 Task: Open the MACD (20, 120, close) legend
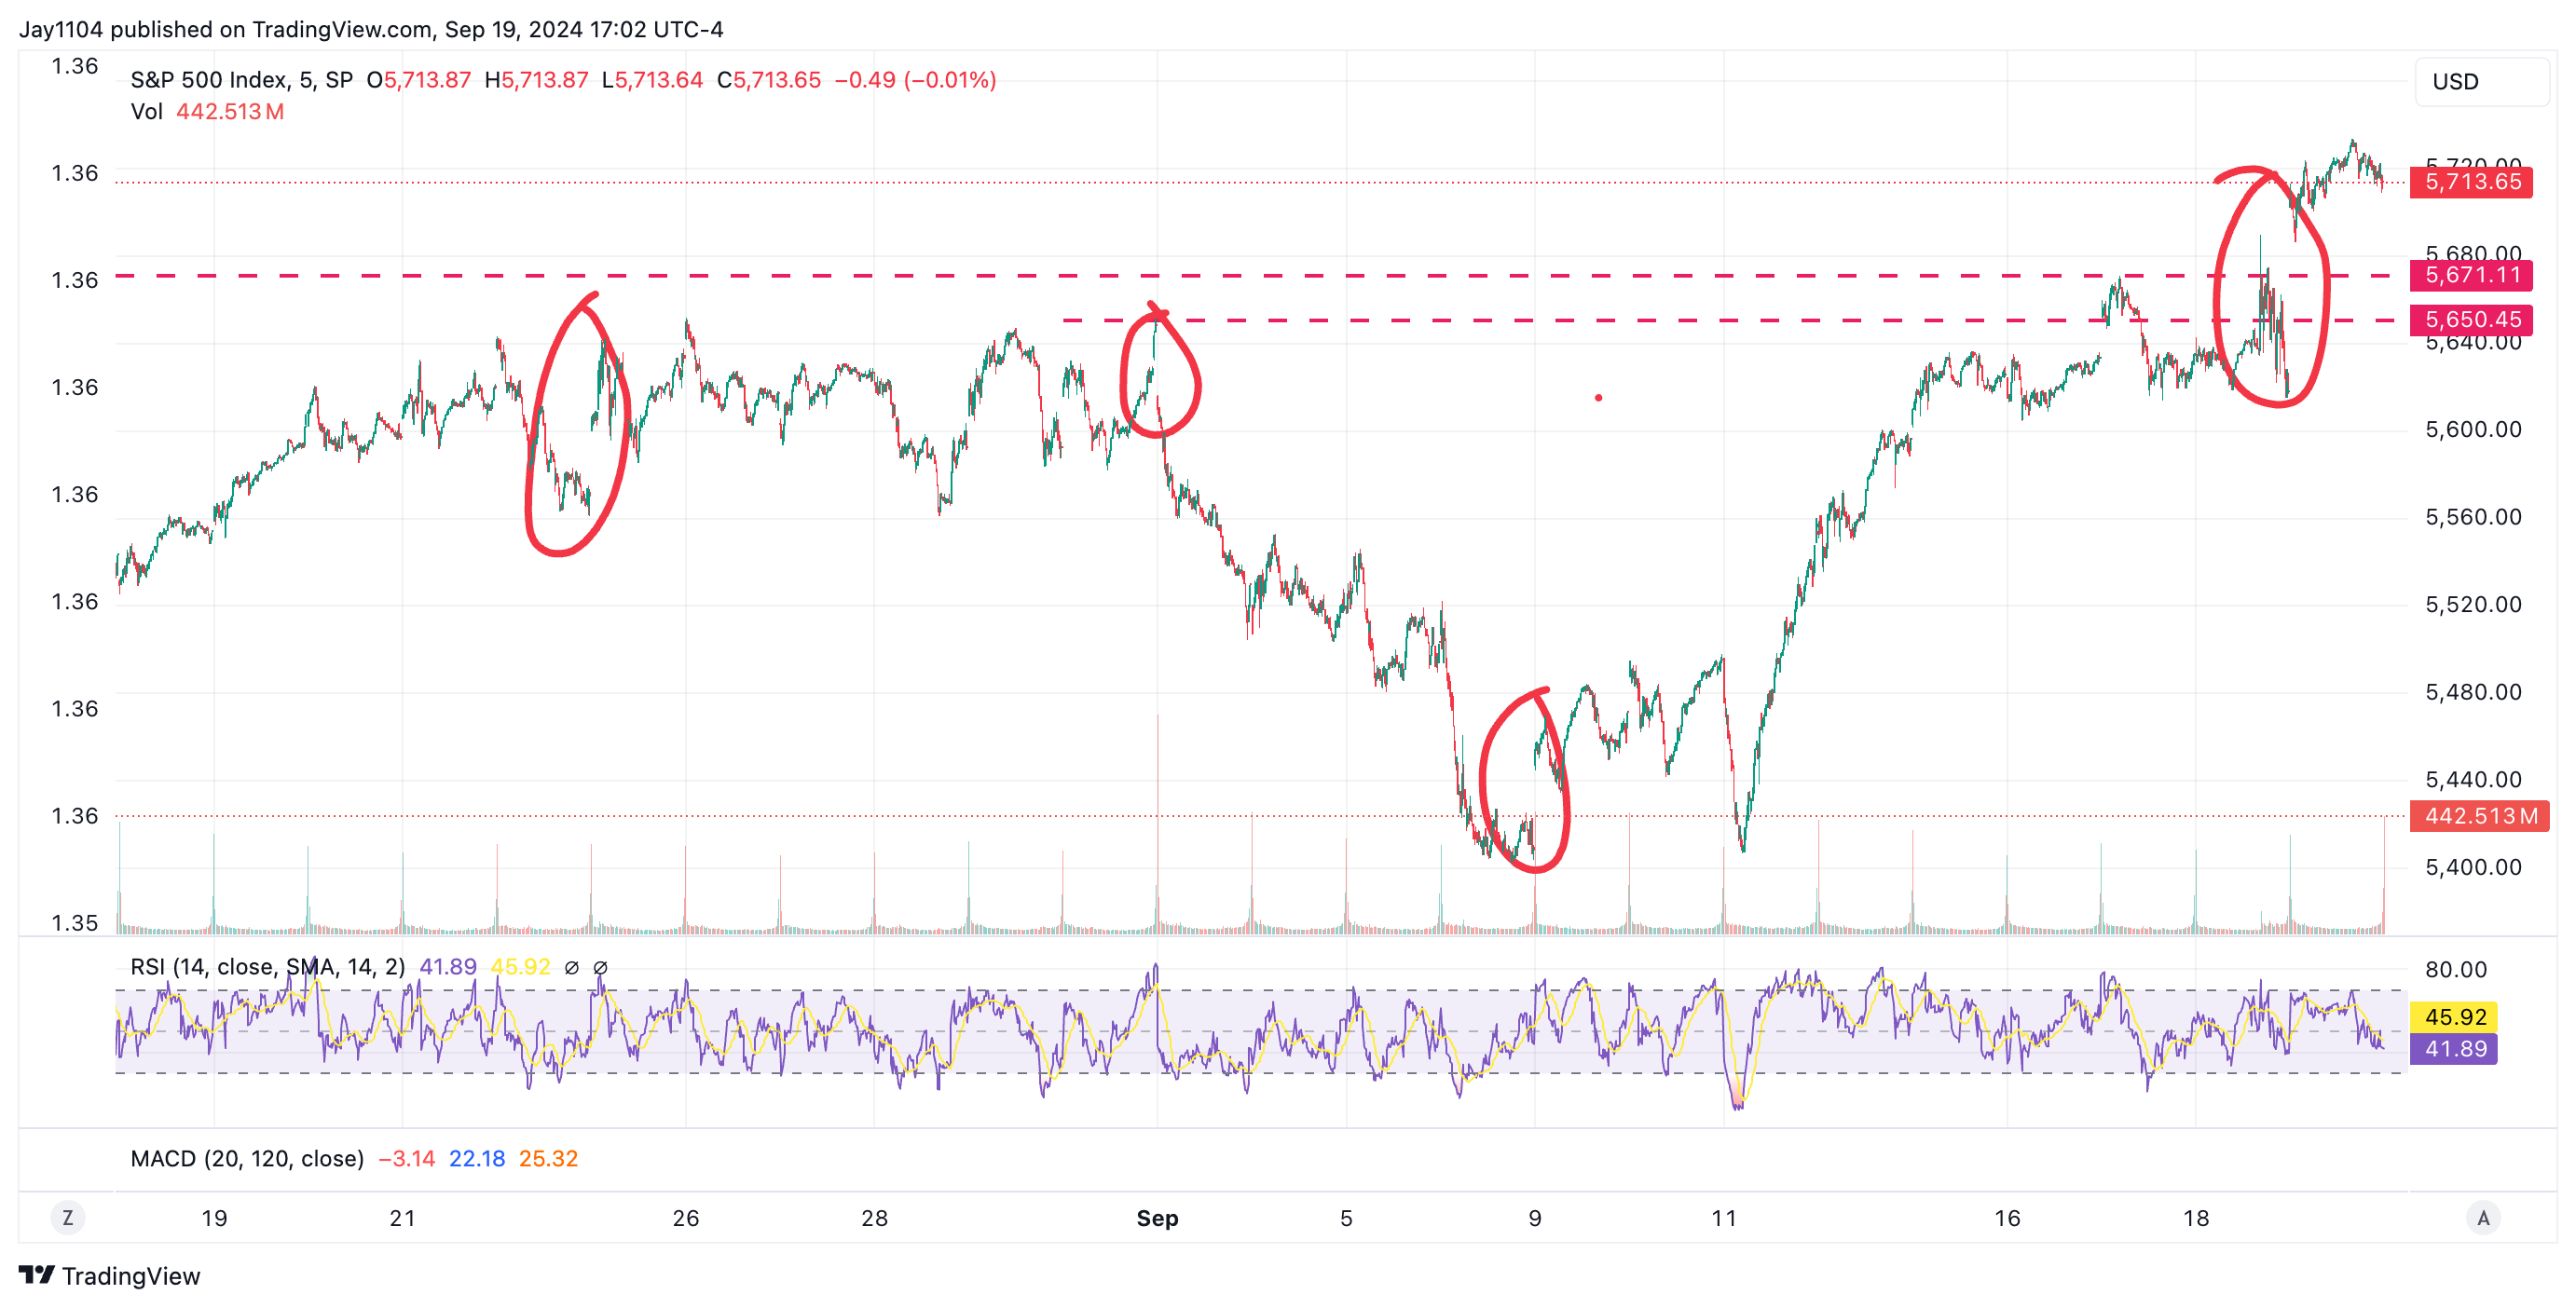point(247,1158)
